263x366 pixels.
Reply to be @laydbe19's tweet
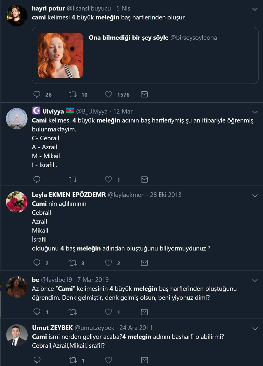[x=37, y=312]
